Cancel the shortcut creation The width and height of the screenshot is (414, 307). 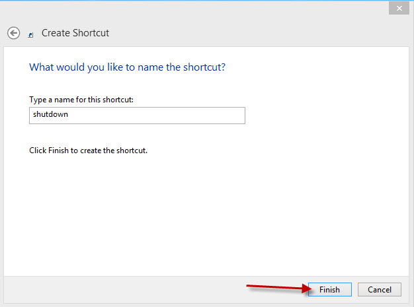click(x=380, y=290)
